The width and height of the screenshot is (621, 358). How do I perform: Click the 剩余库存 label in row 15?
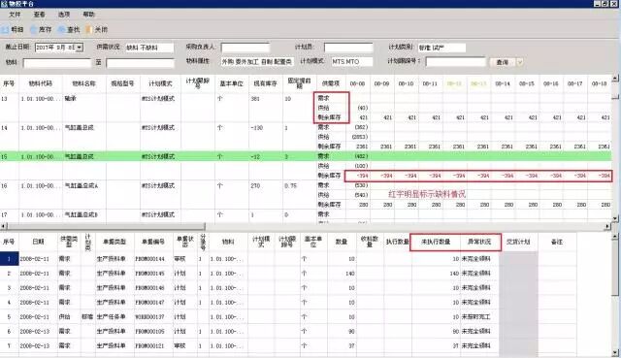[x=329, y=176]
